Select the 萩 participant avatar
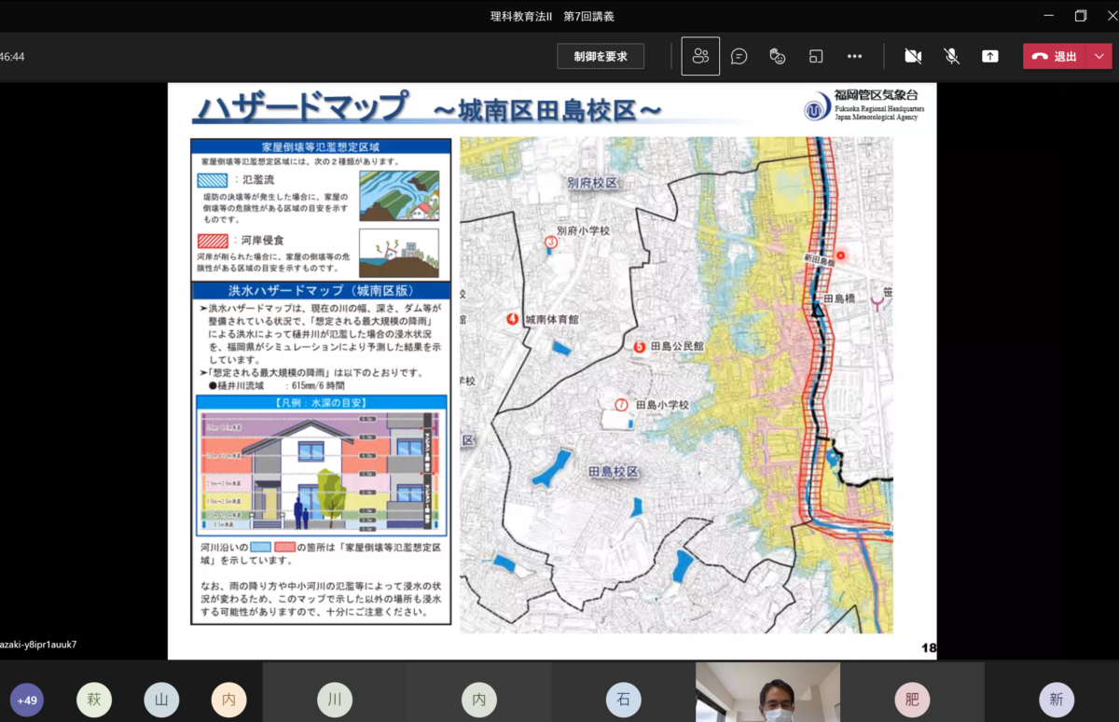Image resolution: width=1119 pixels, height=722 pixels. pyautogui.click(x=94, y=699)
